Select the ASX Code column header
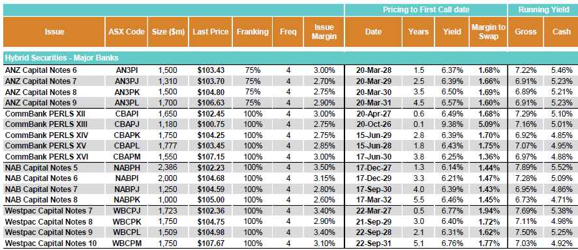 pos(127,32)
